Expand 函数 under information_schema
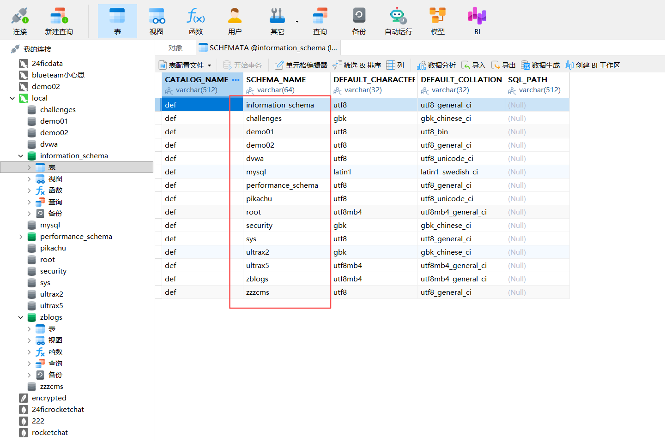 tap(29, 191)
